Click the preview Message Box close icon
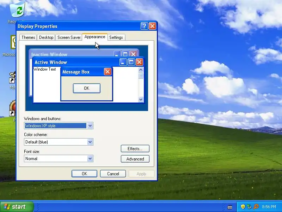Image resolution: width=282 pixels, height=212 pixels. coord(108,72)
